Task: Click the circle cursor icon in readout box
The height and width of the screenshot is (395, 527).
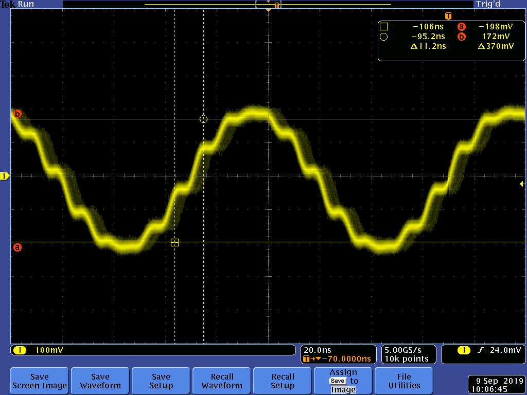Action: [x=383, y=37]
